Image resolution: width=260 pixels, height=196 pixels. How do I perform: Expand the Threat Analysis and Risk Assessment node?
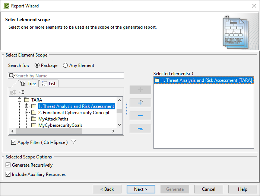[27, 106]
